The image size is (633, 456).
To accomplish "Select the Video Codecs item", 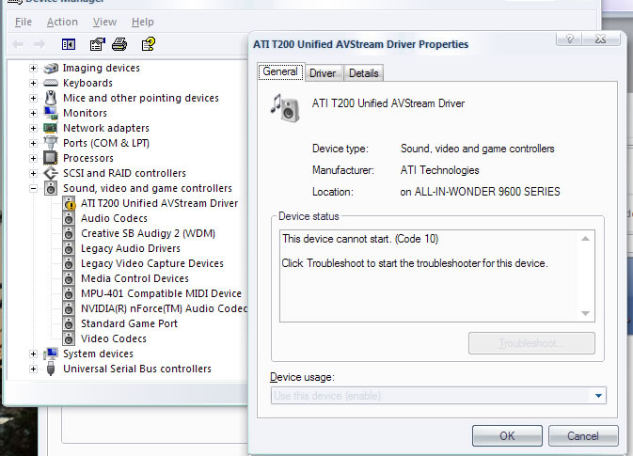I will pos(114,338).
